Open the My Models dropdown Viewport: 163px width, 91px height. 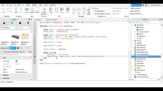click(8, 28)
